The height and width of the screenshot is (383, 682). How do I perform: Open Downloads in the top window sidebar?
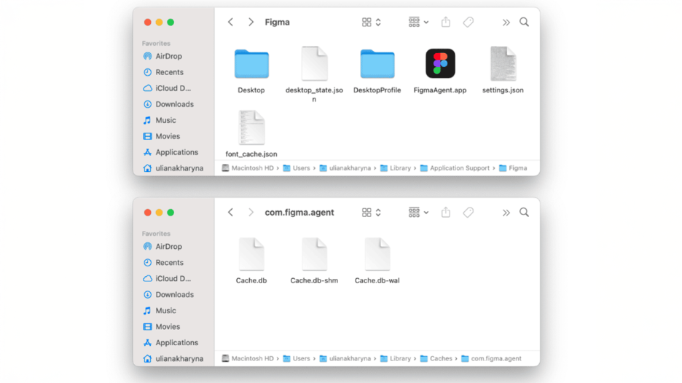174,104
